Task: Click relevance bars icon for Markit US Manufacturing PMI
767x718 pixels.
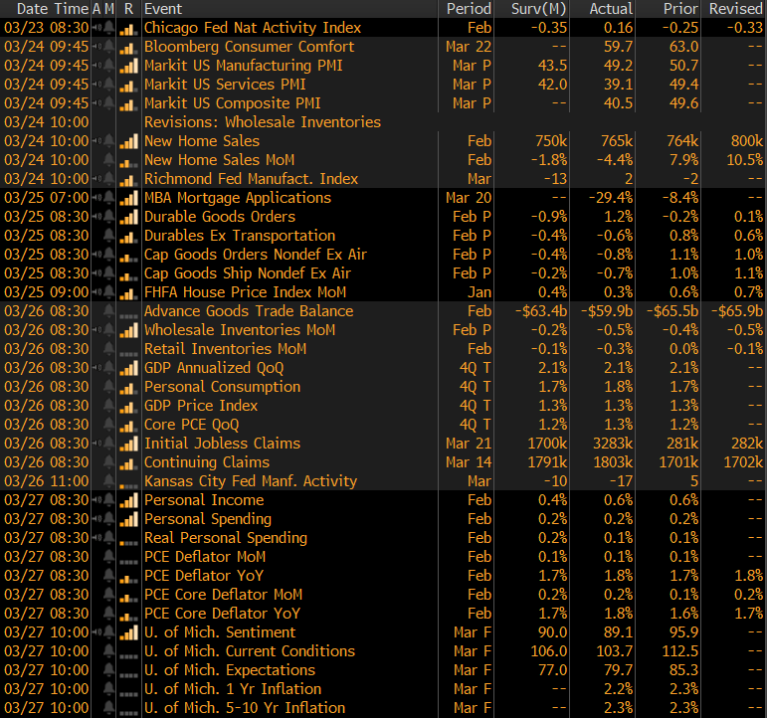Action: point(127,66)
